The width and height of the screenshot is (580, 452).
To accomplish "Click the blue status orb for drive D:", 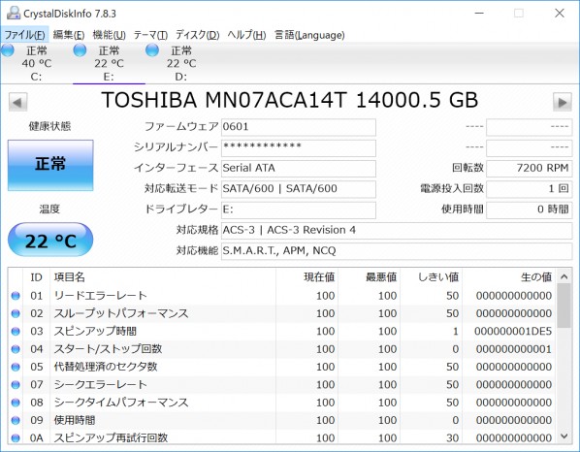I will (x=152, y=50).
